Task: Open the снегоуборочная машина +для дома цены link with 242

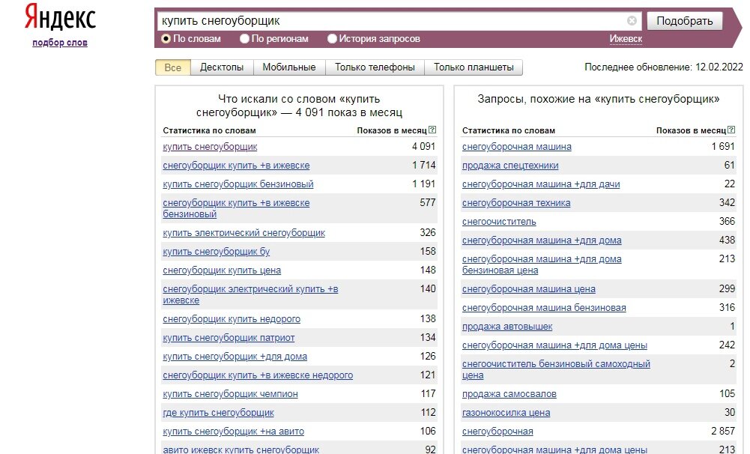Action: (554, 345)
